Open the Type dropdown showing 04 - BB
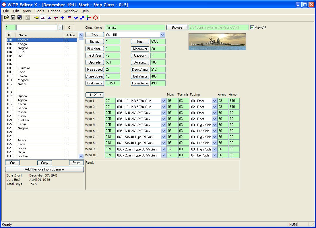The width and height of the screenshot is (316, 228). 162,35
